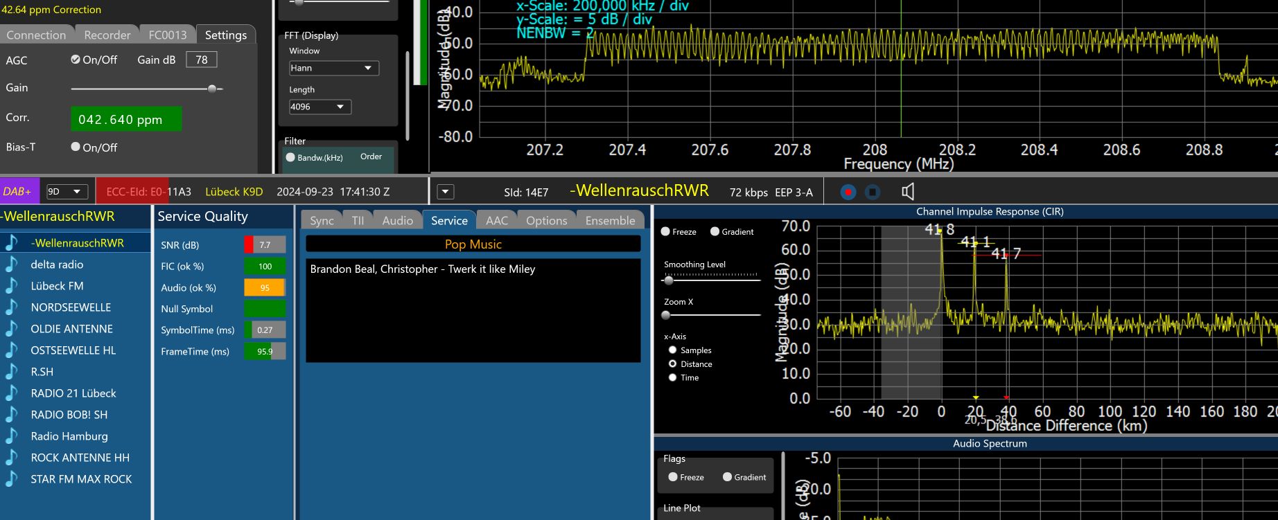Select RADIO 21 Lübeck from the service list
1278x520 pixels.
click(x=73, y=393)
